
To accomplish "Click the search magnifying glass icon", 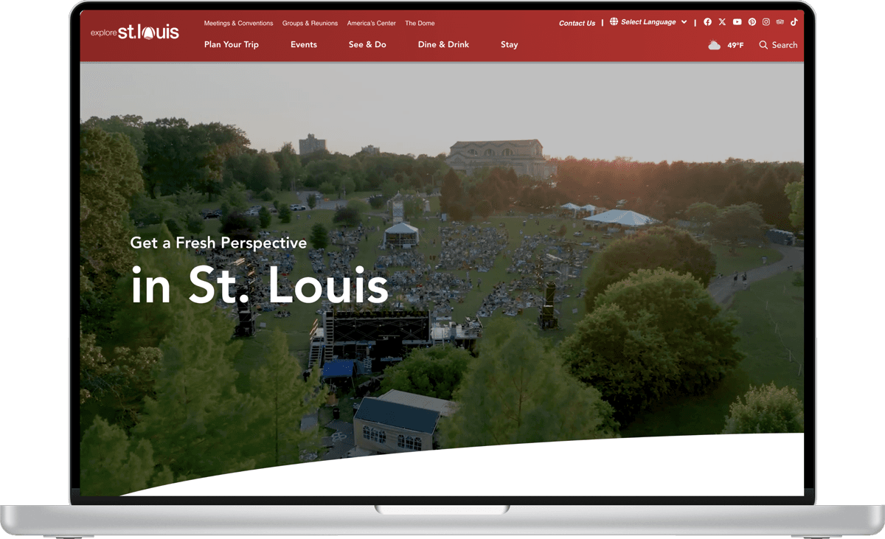I will point(763,45).
